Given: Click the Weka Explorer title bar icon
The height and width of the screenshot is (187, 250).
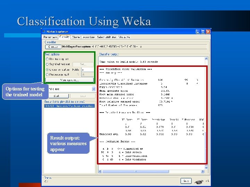Looking at the screenshot, I should pyautogui.click(x=44, y=32).
